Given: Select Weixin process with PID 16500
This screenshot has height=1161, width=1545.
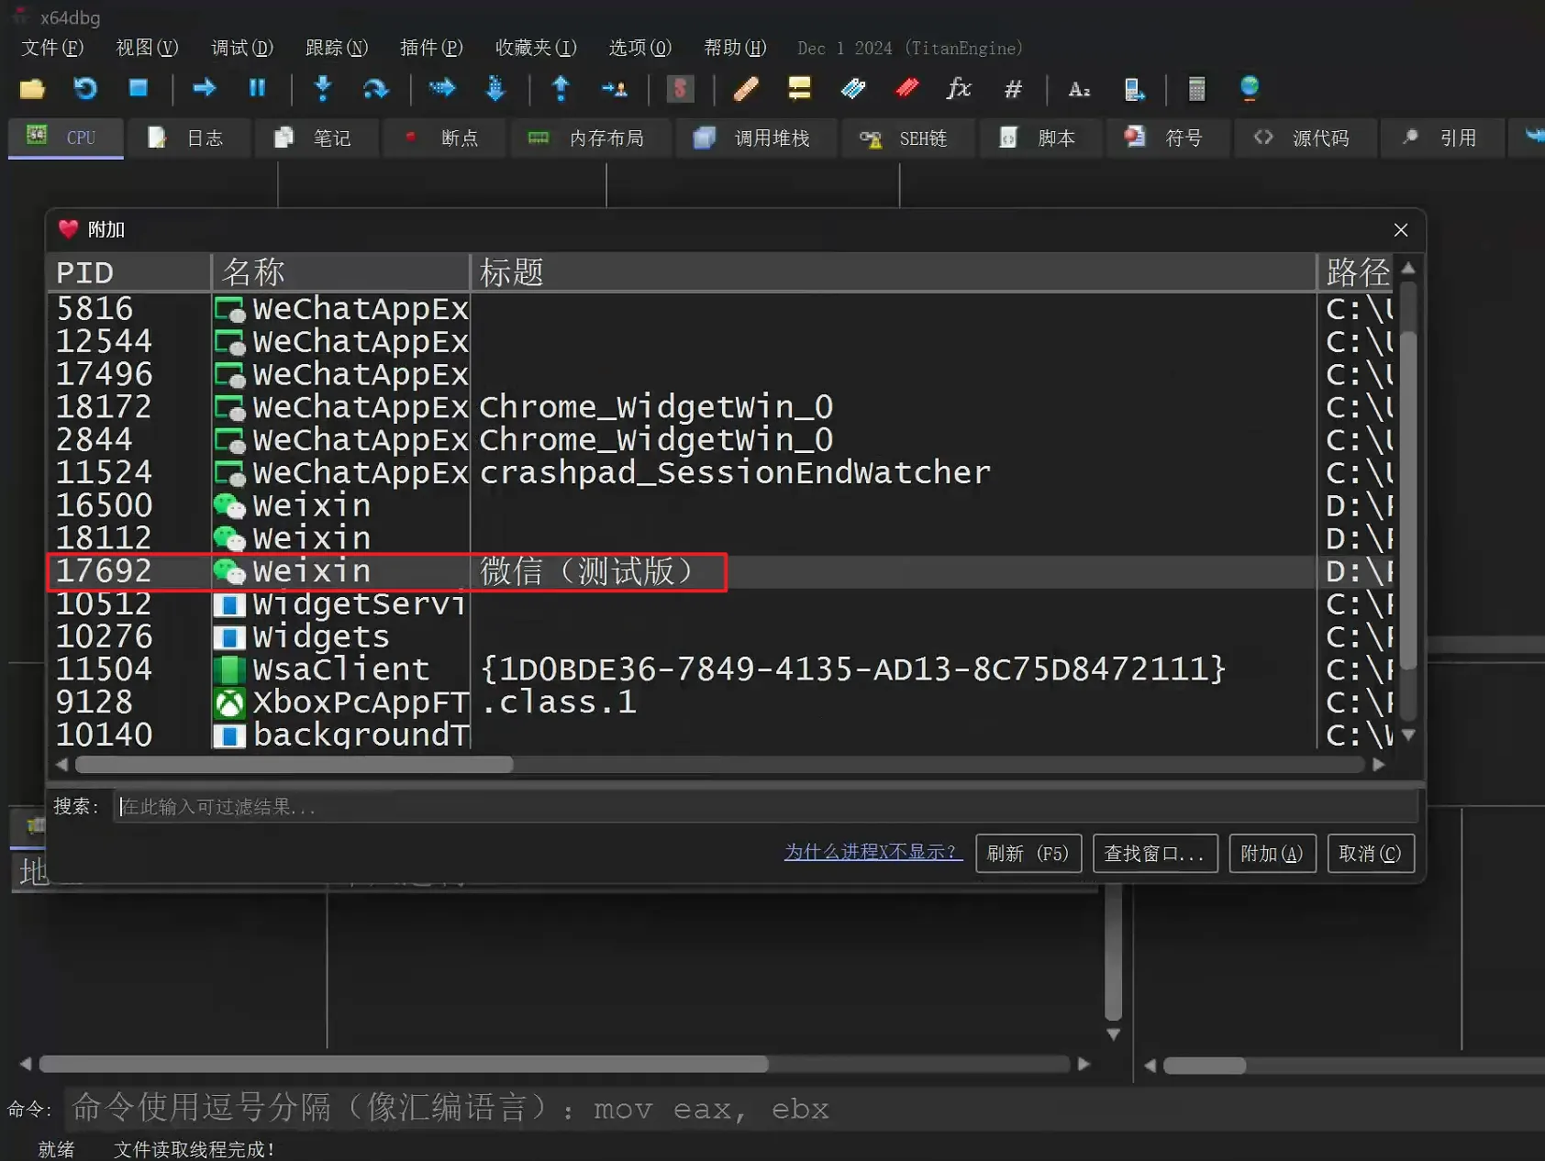Looking at the screenshot, I should point(720,505).
